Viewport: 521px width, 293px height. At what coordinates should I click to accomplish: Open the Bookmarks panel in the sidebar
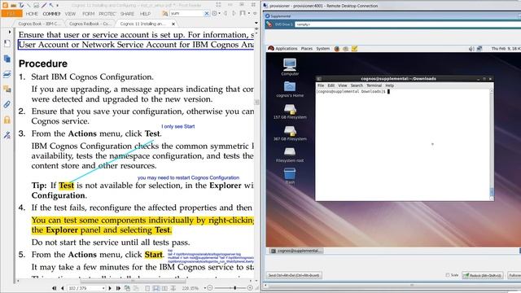tap(7, 43)
